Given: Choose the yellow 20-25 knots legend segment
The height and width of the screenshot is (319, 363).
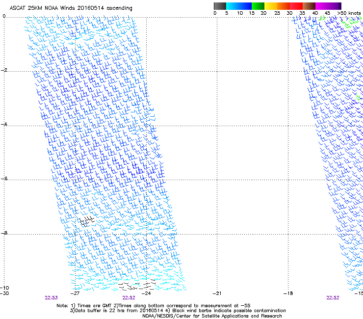Looking at the screenshot, I should (271, 6).
